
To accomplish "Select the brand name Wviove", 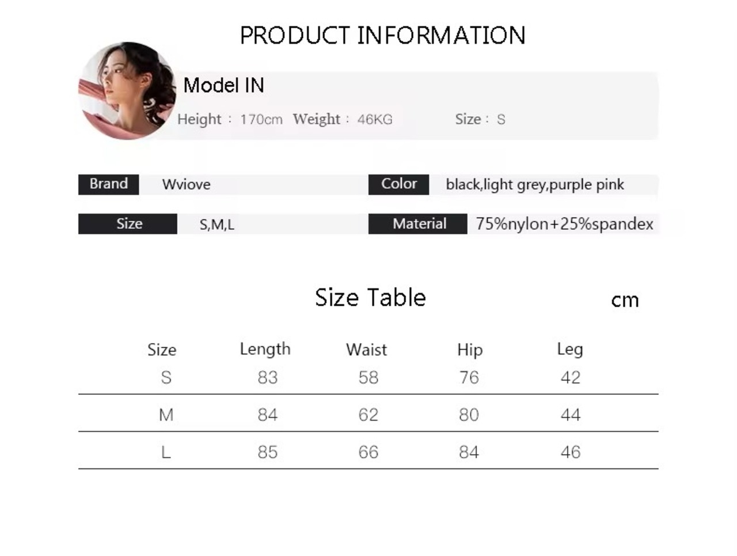I will click(x=186, y=185).
